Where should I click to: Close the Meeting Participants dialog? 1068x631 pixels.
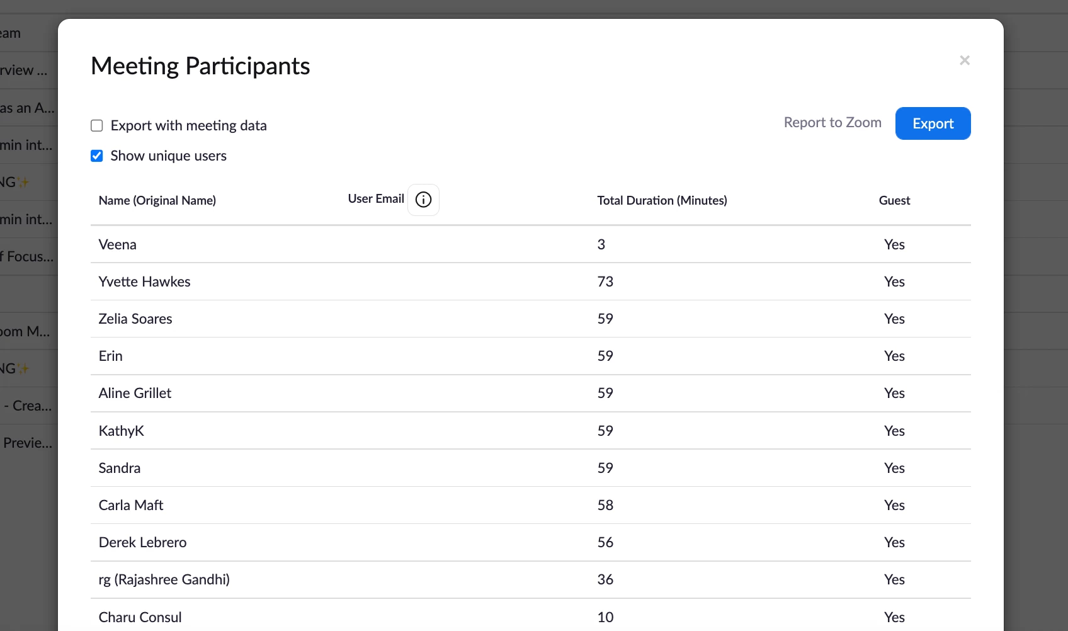[x=964, y=60]
